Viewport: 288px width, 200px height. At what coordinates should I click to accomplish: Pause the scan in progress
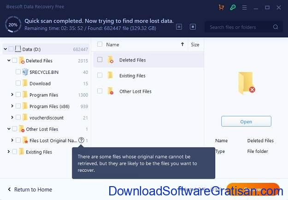(x=179, y=27)
